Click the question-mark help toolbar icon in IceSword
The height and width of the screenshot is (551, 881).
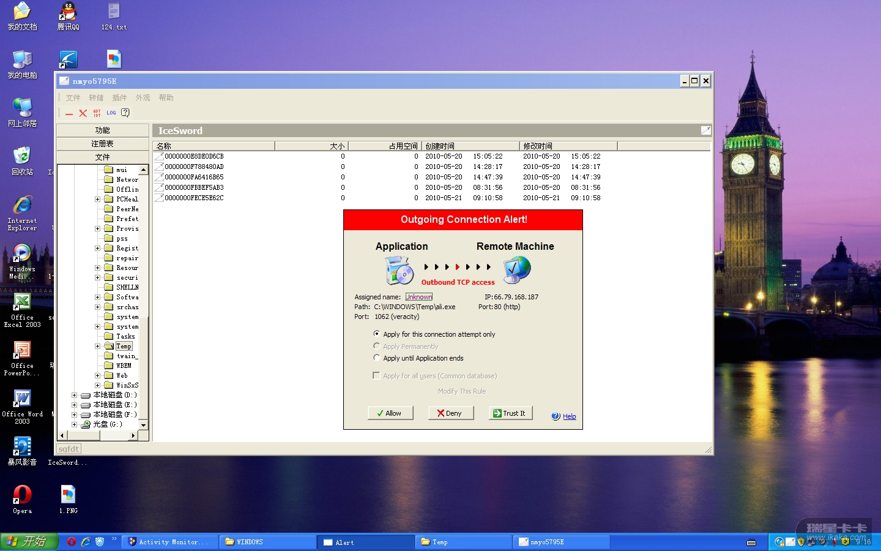[125, 113]
